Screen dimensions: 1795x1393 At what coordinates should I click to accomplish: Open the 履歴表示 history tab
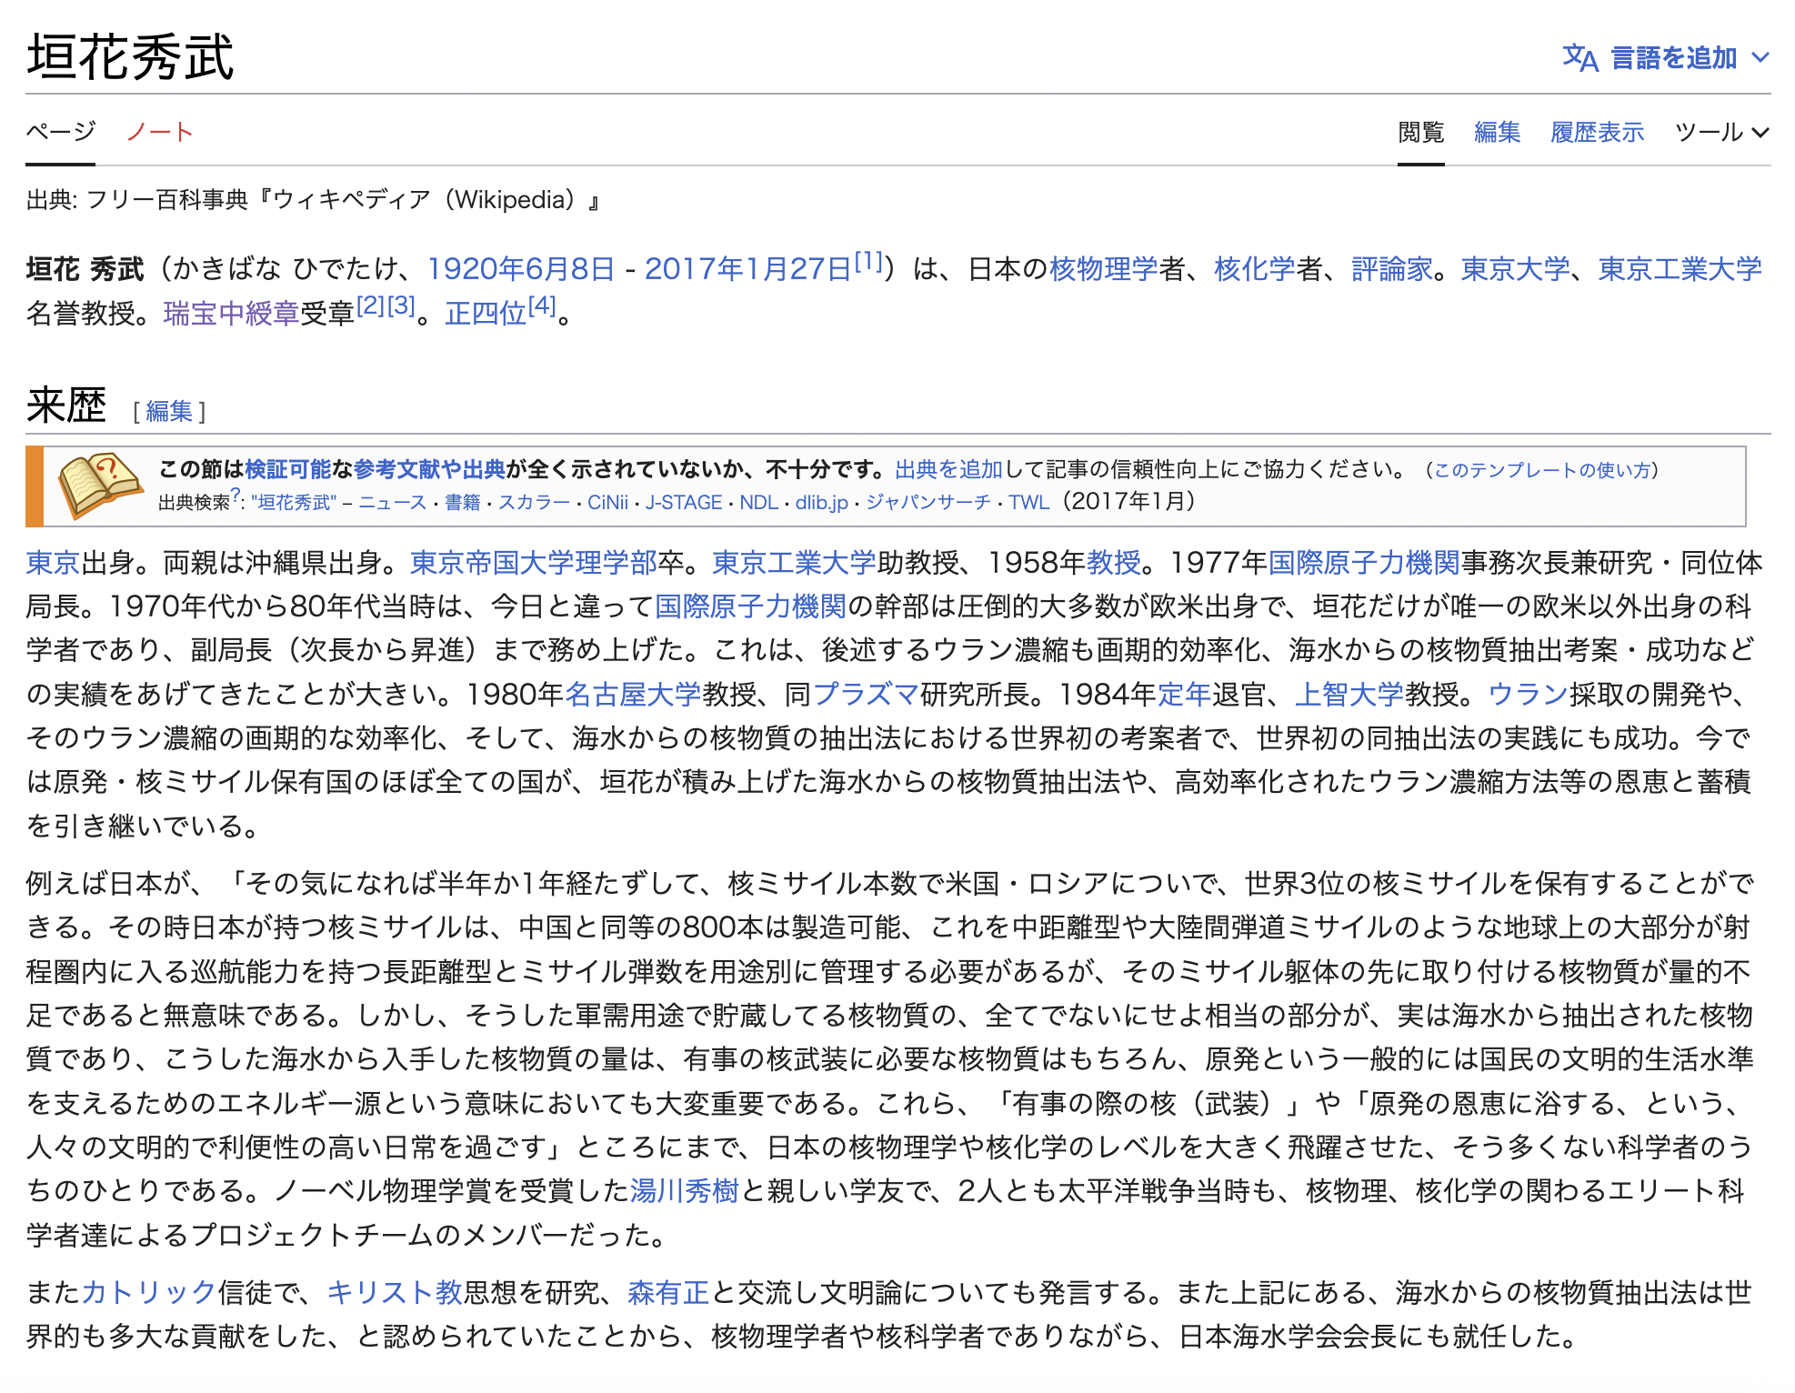click(1598, 133)
